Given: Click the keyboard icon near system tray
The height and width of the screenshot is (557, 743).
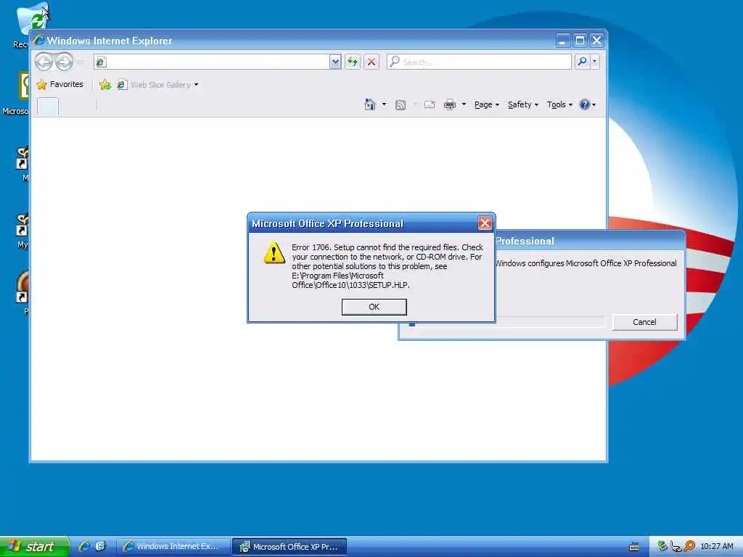Looking at the screenshot, I should click(634, 547).
